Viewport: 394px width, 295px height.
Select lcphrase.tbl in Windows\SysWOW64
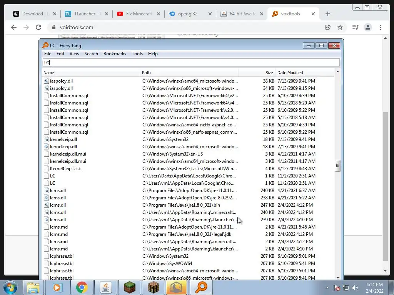(x=62, y=264)
